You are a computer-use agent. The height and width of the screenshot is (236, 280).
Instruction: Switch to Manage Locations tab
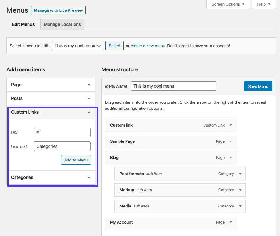coord(62,24)
